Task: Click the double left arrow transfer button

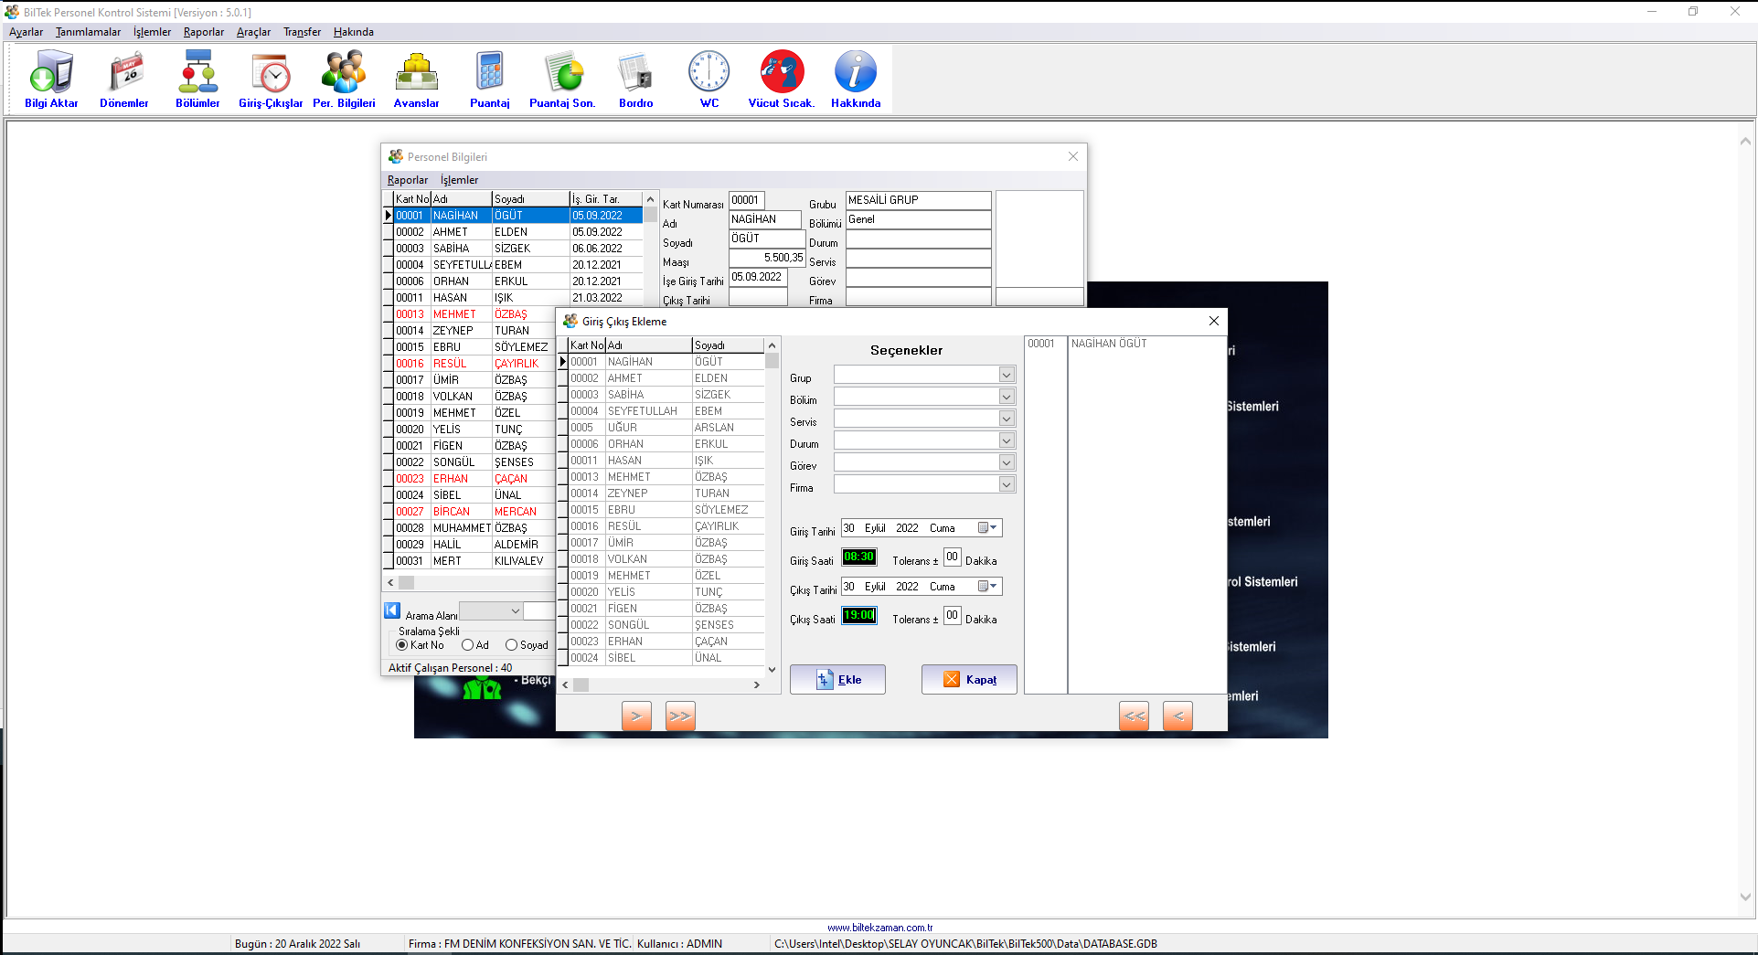Action: coord(1134,716)
